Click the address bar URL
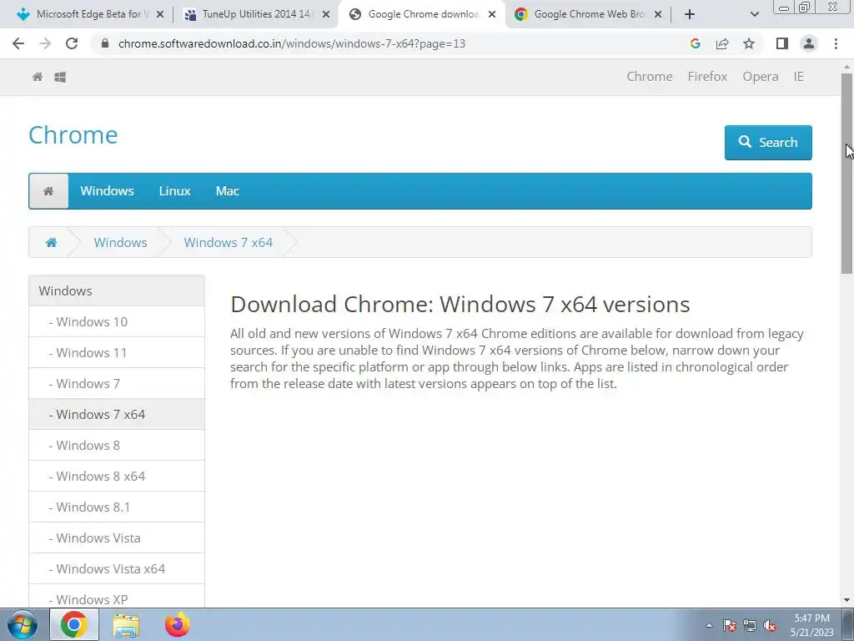The image size is (854, 641). pos(291,43)
